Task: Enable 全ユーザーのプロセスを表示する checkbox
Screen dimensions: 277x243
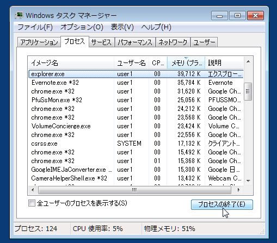Action: coord(32,203)
